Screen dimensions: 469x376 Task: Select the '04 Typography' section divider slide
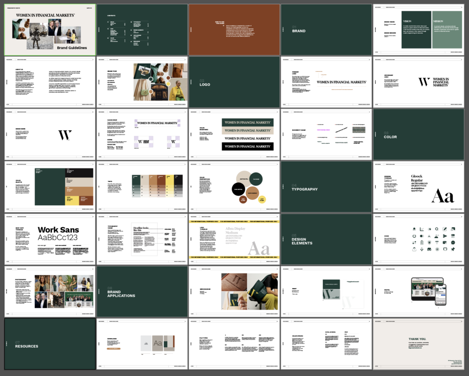pyautogui.click(x=326, y=187)
